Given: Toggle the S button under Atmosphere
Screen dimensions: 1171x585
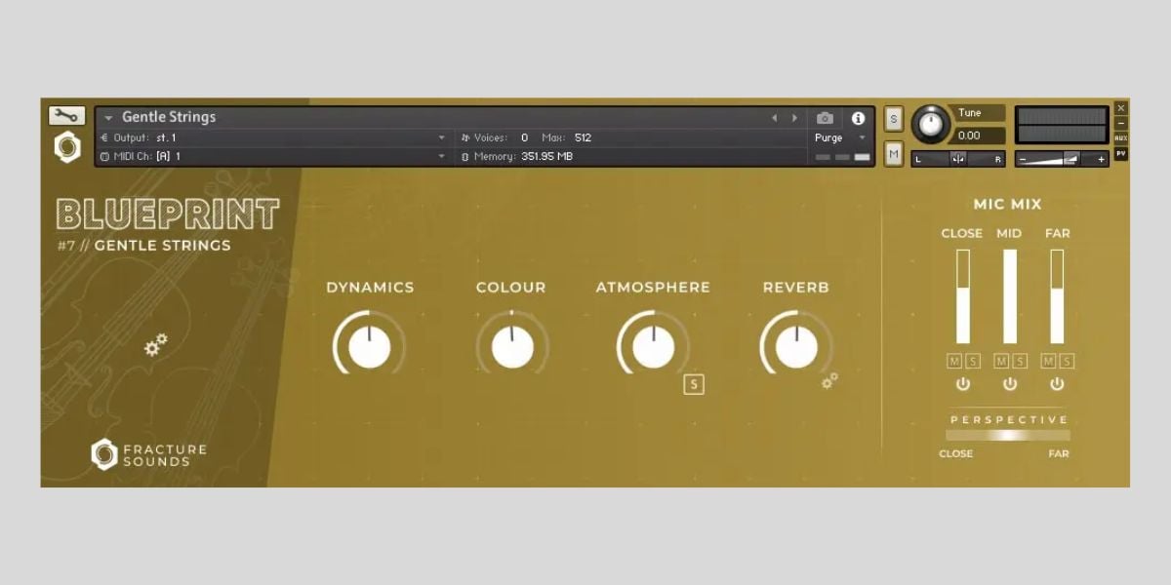Looking at the screenshot, I should click(x=694, y=384).
